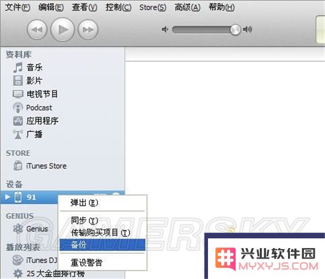
Task: Click the gear icon for 25 大金曲排行榜
Action: coord(18,274)
